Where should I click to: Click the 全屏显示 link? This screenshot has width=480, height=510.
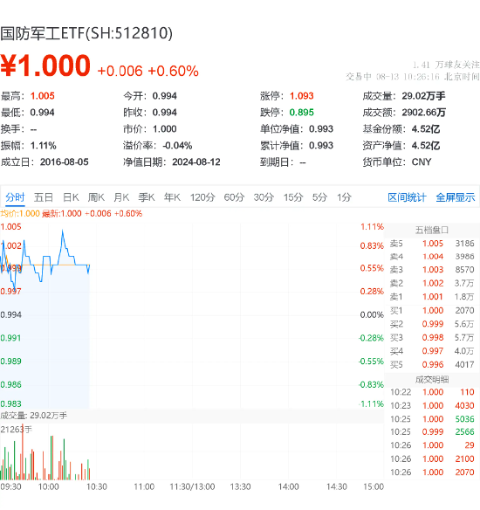click(456, 197)
